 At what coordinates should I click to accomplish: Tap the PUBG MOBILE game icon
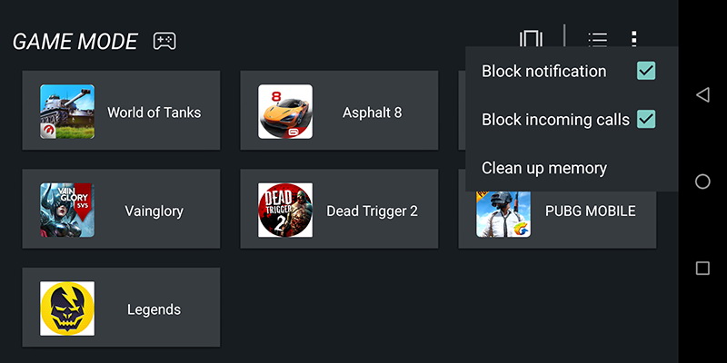pos(503,214)
